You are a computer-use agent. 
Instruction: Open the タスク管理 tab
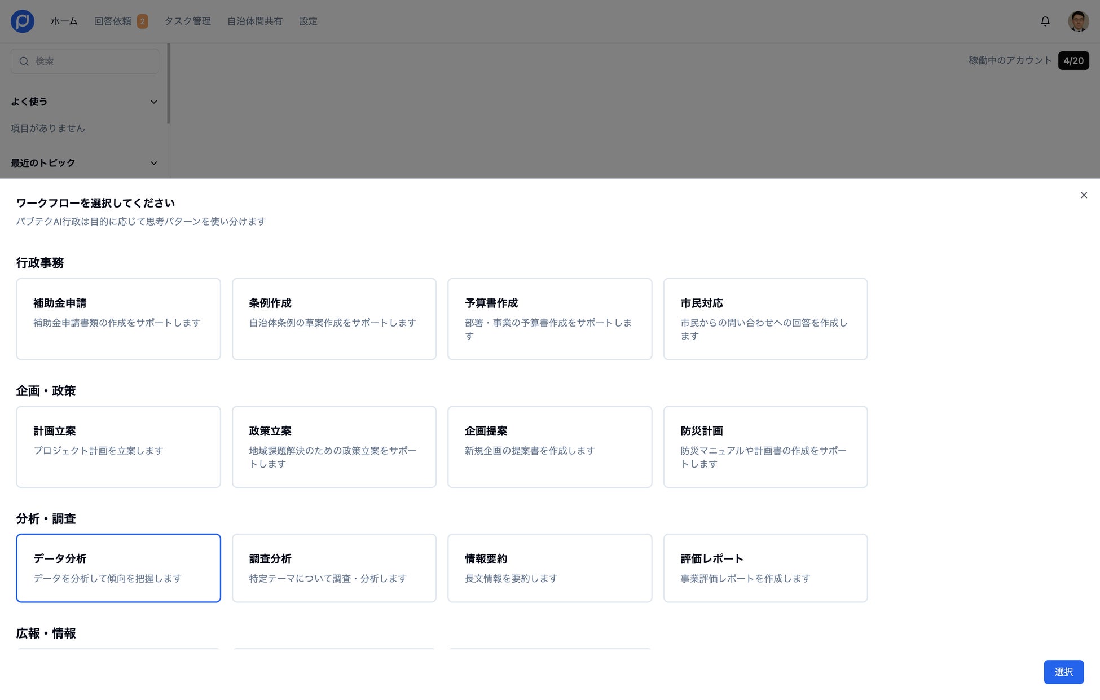pyautogui.click(x=187, y=21)
